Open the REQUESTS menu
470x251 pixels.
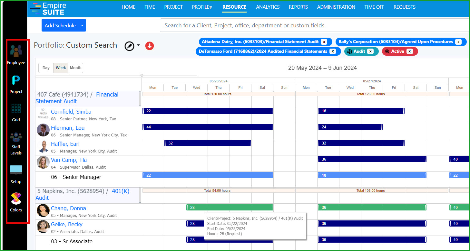(x=405, y=7)
